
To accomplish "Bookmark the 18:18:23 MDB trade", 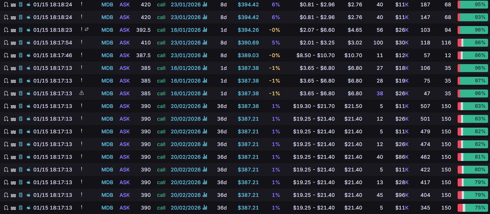I will [x=6, y=30].
